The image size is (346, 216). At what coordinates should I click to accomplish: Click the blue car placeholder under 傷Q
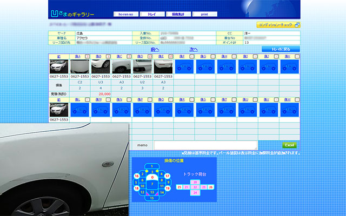click(x=163, y=110)
